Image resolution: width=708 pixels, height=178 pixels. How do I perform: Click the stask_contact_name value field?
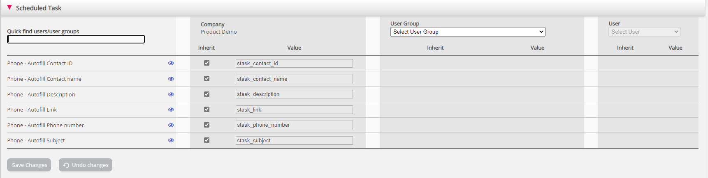click(294, 79)
